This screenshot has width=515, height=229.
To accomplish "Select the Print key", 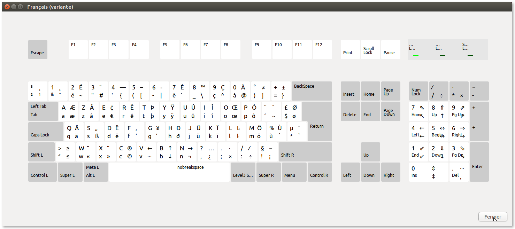I will [x=350, y=49].
